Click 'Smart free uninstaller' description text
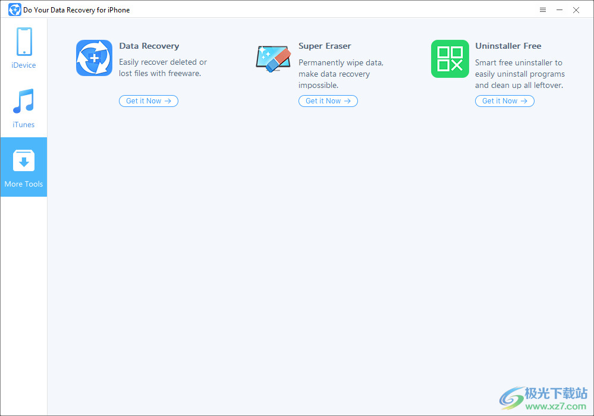Viewport: 594px width, 416px height. coord(520,74)
